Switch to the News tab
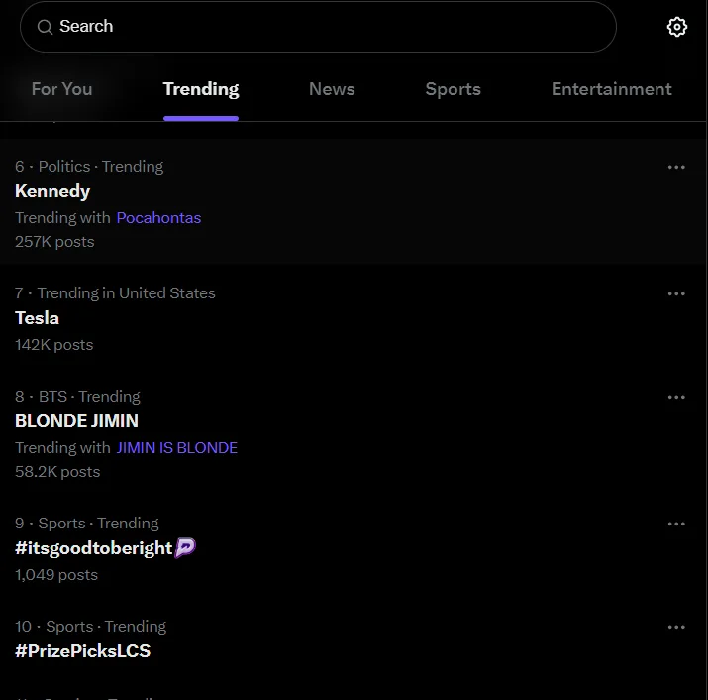This screenshot has height=700, width=708. 332,89
